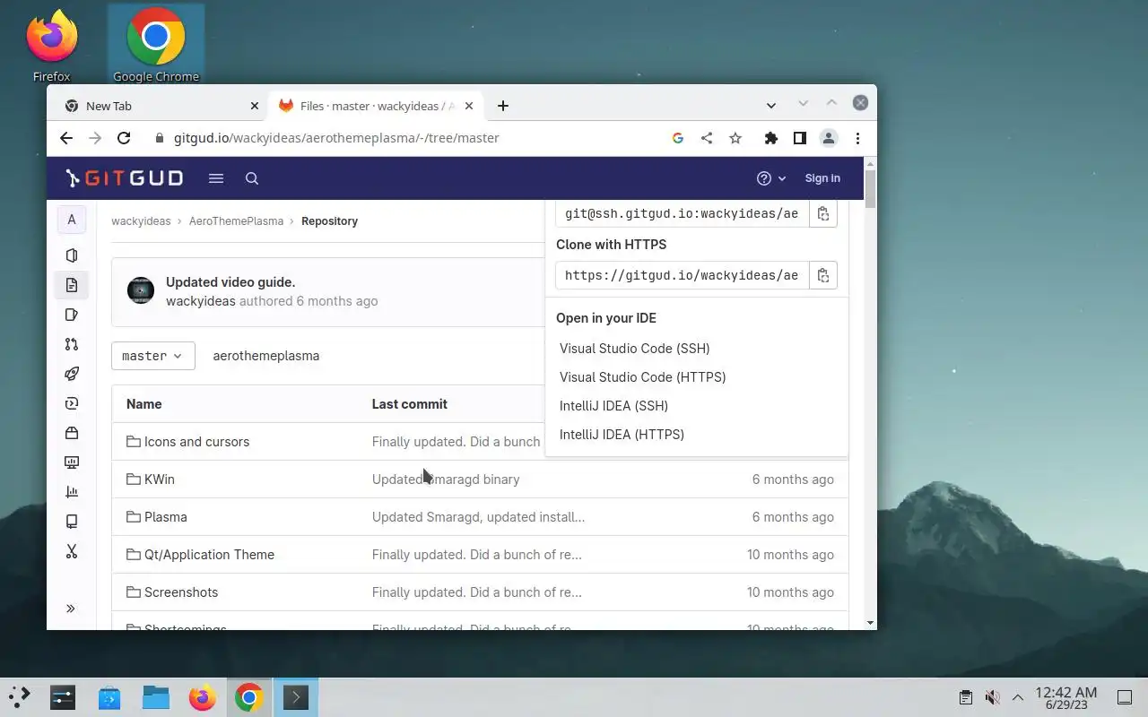The width and height of the screenshot is (1148, 717).
Task: Click the Chrome share page icon
Action: coord(707,138)
